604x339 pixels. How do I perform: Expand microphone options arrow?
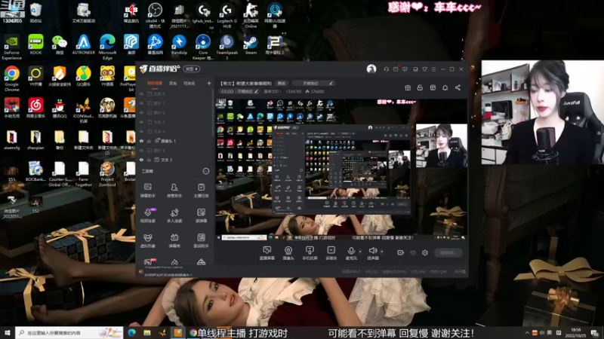[360, 252]
